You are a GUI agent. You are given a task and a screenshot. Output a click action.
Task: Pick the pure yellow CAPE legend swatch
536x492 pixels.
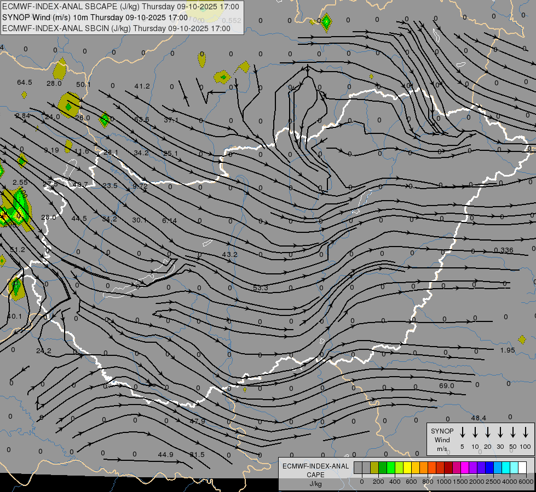tap(407, 468)
